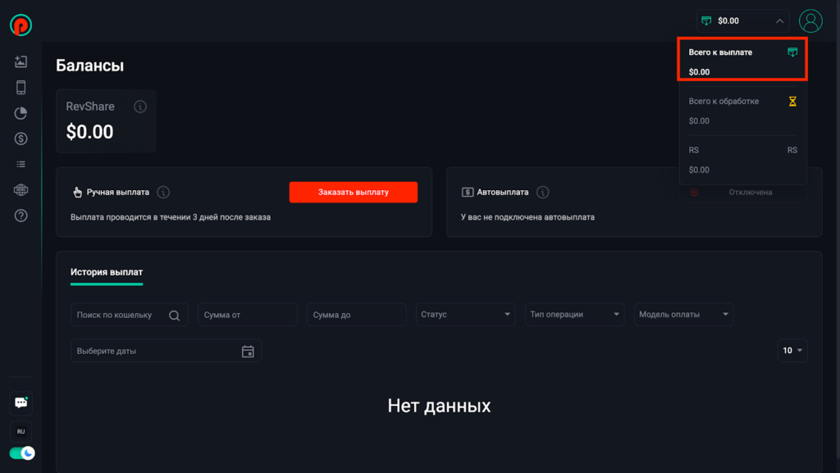Click info icon next to Автовыплата
840x473 pixels.
point(543,192)
